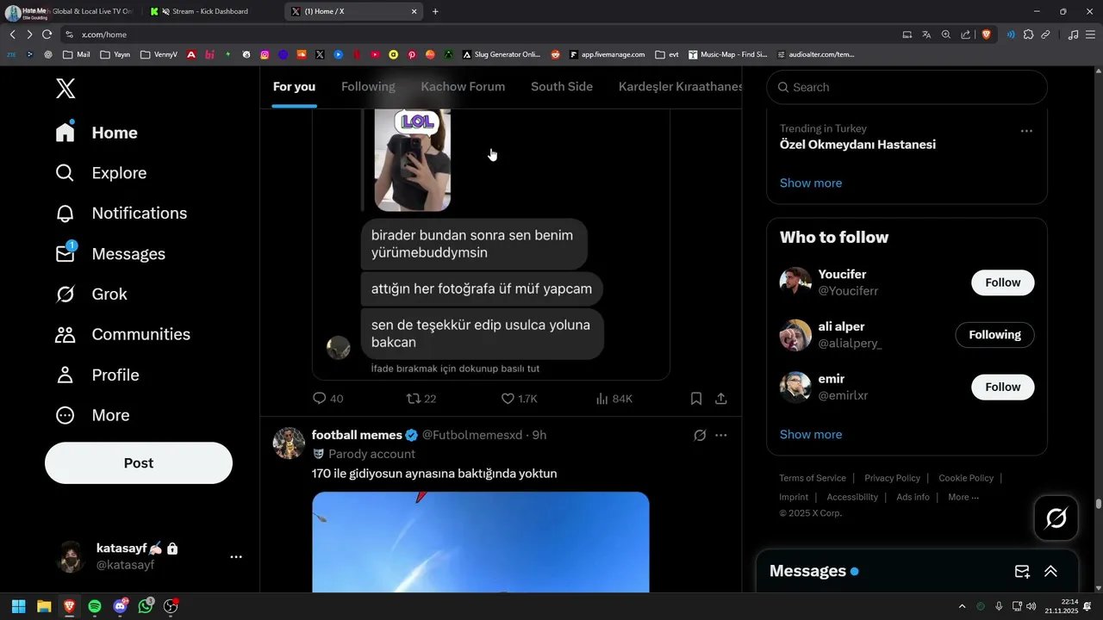
Task: Open football memes profile avatar
Action: point(289,443)
